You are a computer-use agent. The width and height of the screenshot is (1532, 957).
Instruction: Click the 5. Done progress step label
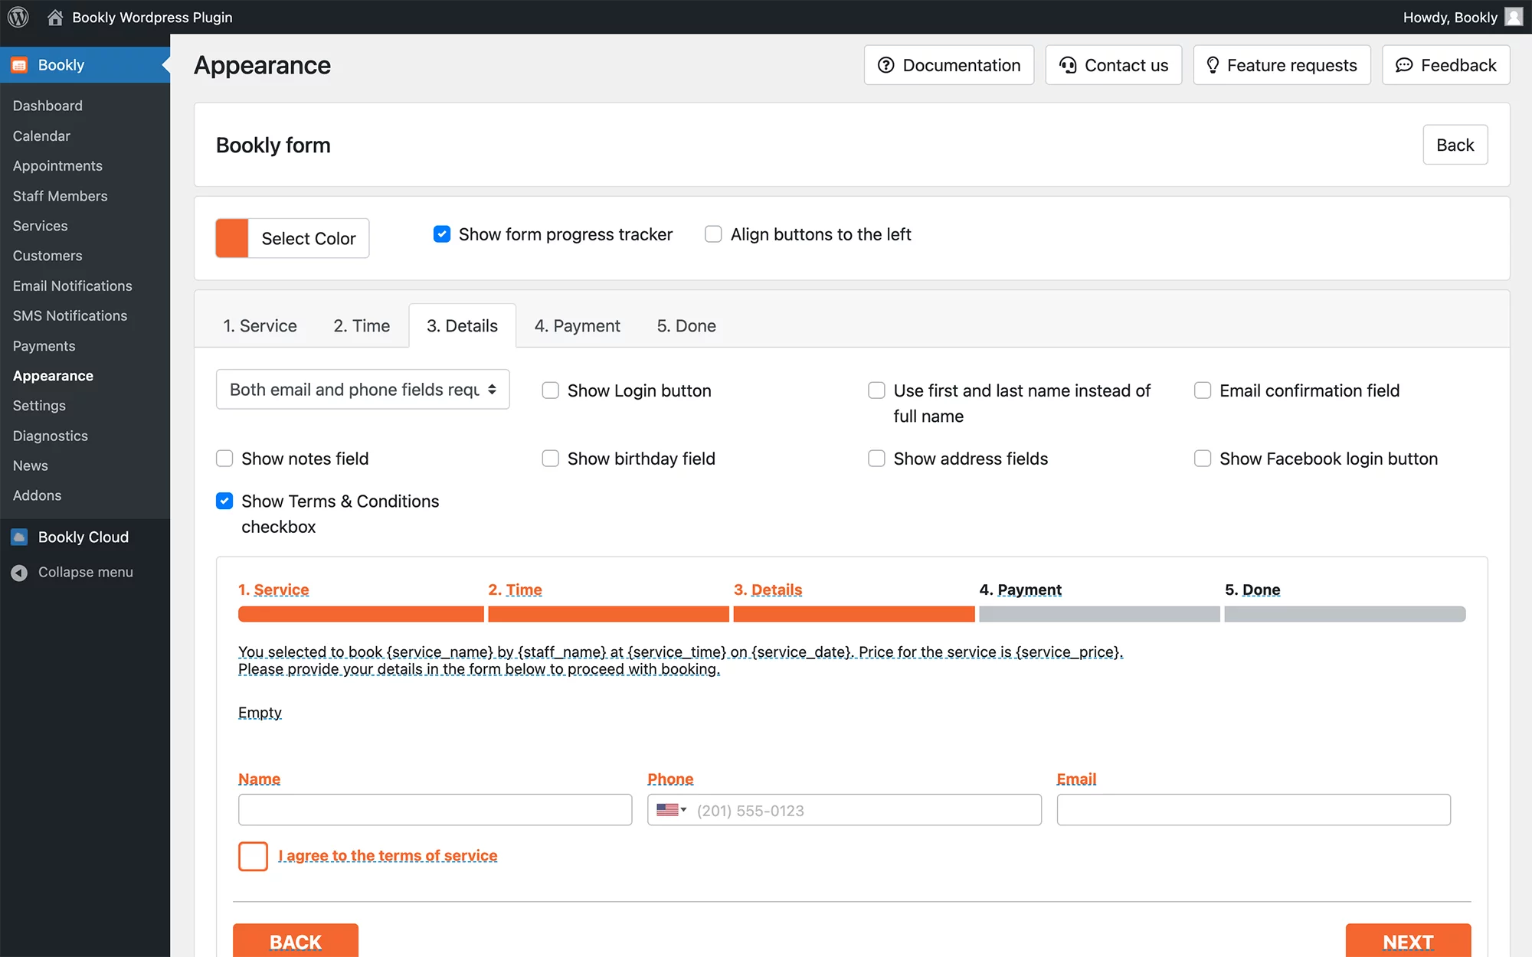[x=1252, y=590]
